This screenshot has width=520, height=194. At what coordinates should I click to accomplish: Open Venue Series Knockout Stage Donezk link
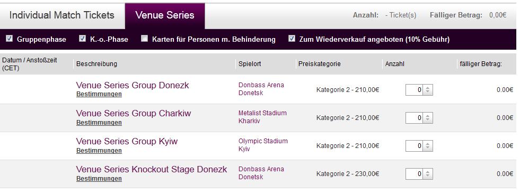pos(152,170)
